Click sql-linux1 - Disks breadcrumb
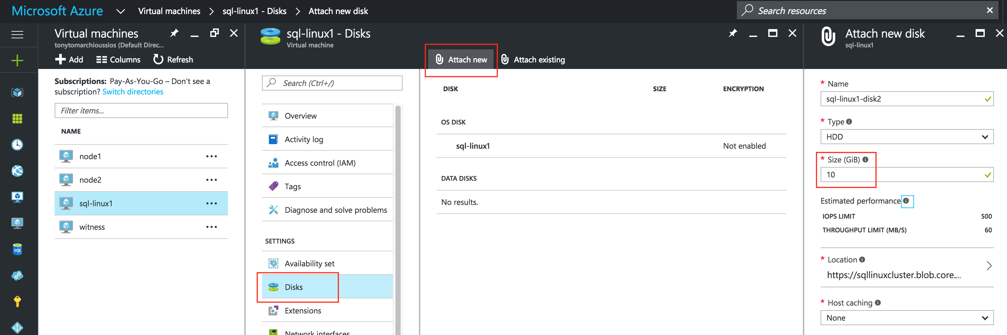 254,11
